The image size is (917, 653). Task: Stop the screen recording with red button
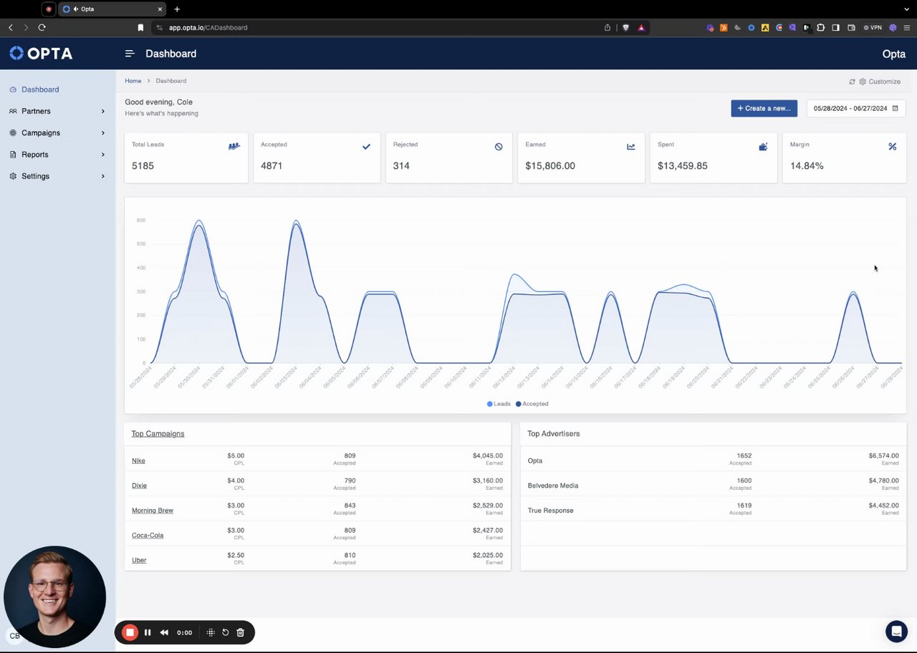[x=130, y=632]
